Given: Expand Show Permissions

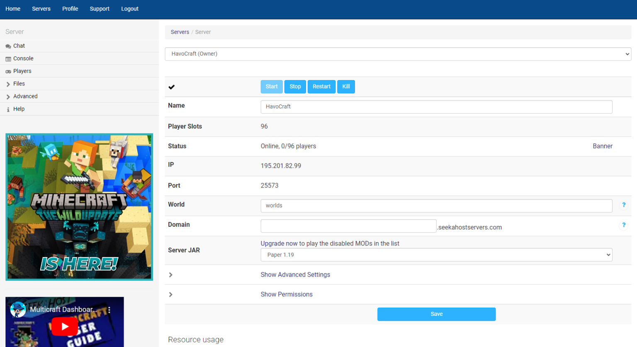Looking at the screenshot, I should pyautogui.click(x=287, y=294).
